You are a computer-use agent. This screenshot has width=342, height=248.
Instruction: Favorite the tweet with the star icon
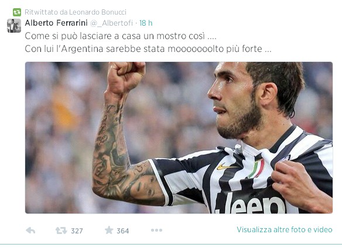tap(109, 230)
